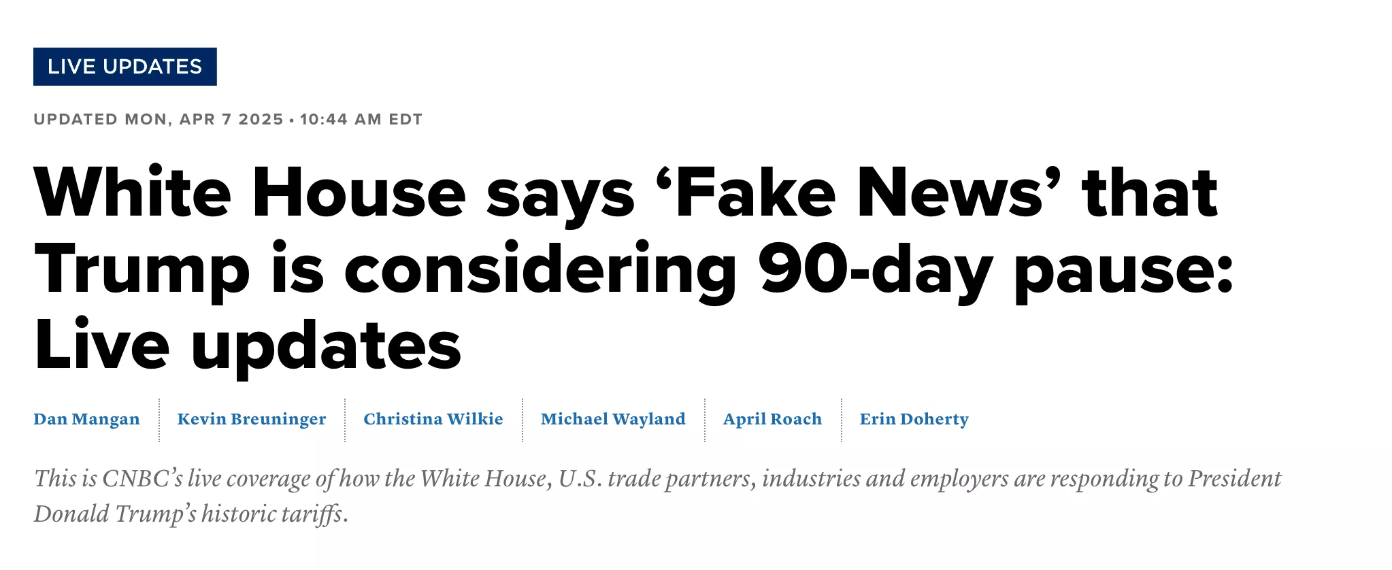Click the word 'considering' in headline
The width and height of the screenshot is (1392, 570).
[541, 270]
